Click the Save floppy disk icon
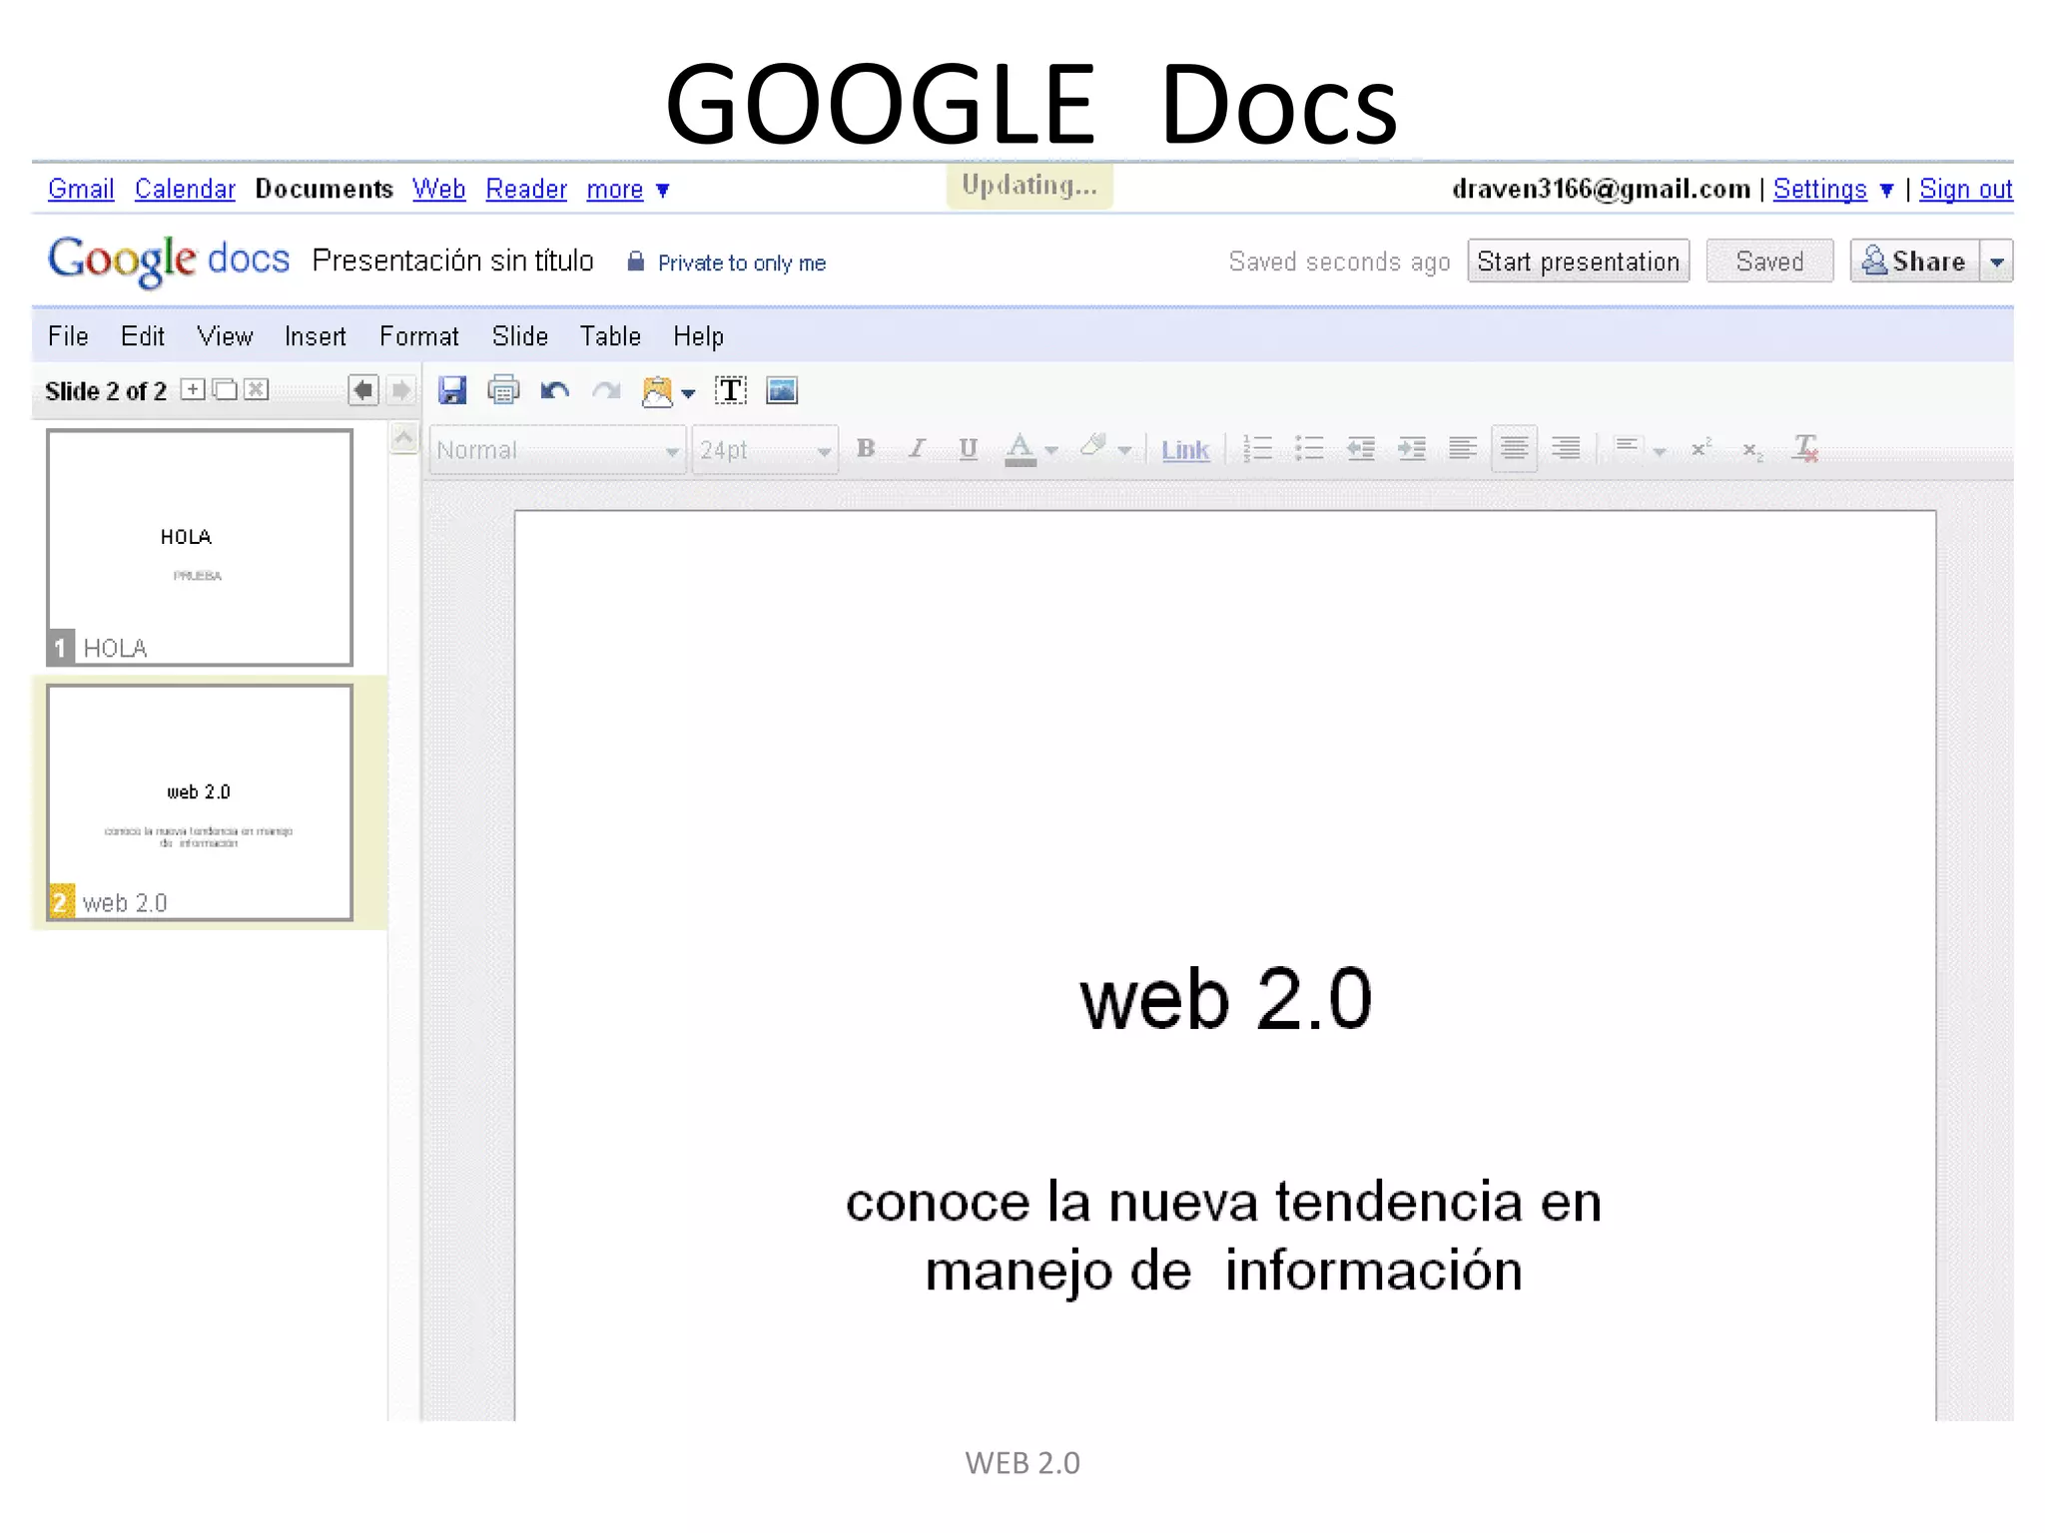The height and width of the screenshot is (1533, 2045). coord(452,390)
